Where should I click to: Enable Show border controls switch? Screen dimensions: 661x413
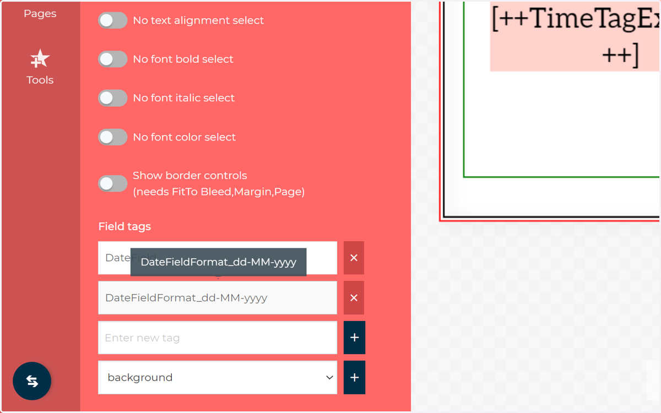pos(113,183)
